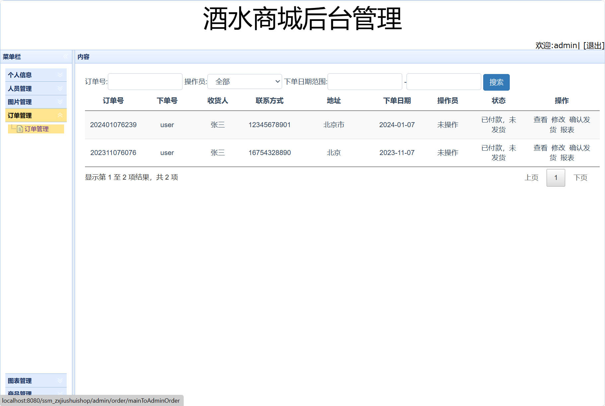The height and width of the screenshot is (406, 605).
Task: Expand the 人员管理 section chevron
Action: pyautogui.click(x=60, y=88)
